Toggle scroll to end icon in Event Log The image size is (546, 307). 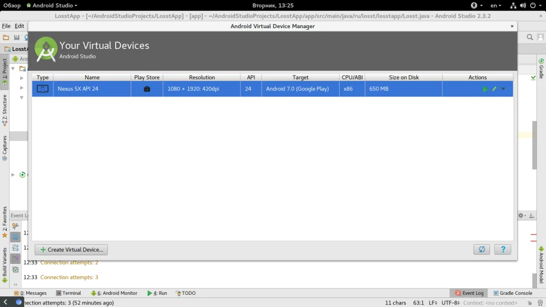click(15, 258)
